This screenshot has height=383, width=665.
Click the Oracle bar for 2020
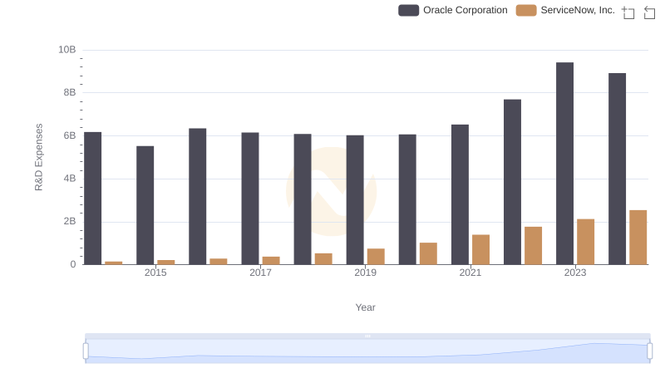[407, 199]
